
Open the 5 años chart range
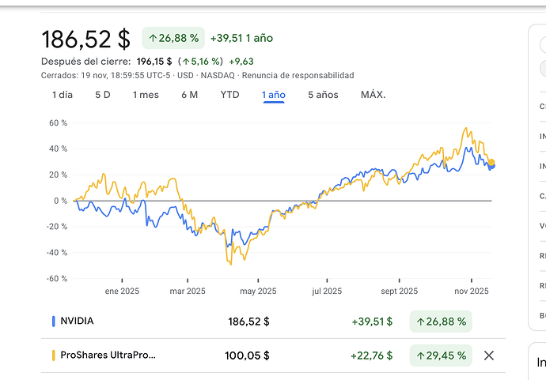coord(323,95)
